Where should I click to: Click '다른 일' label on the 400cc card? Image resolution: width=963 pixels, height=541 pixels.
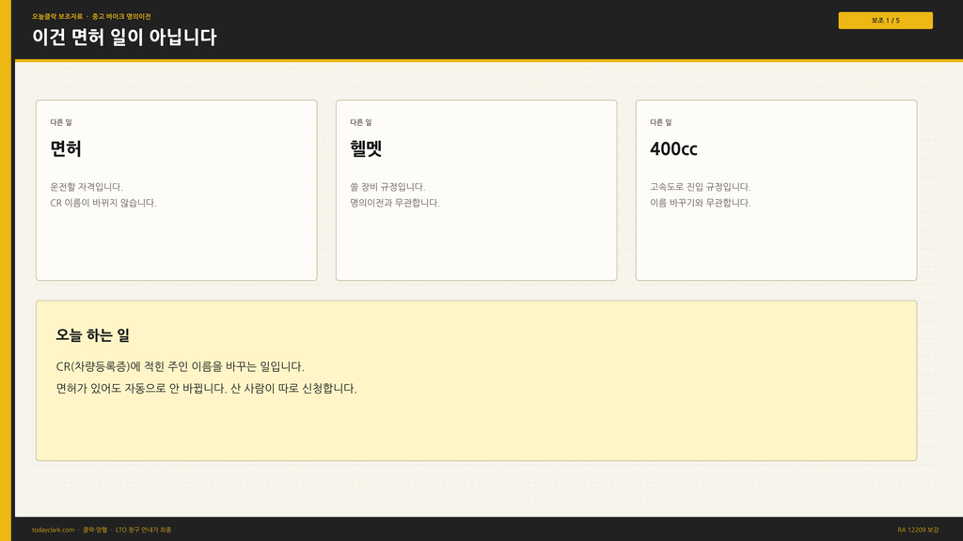tap(660, 122)
